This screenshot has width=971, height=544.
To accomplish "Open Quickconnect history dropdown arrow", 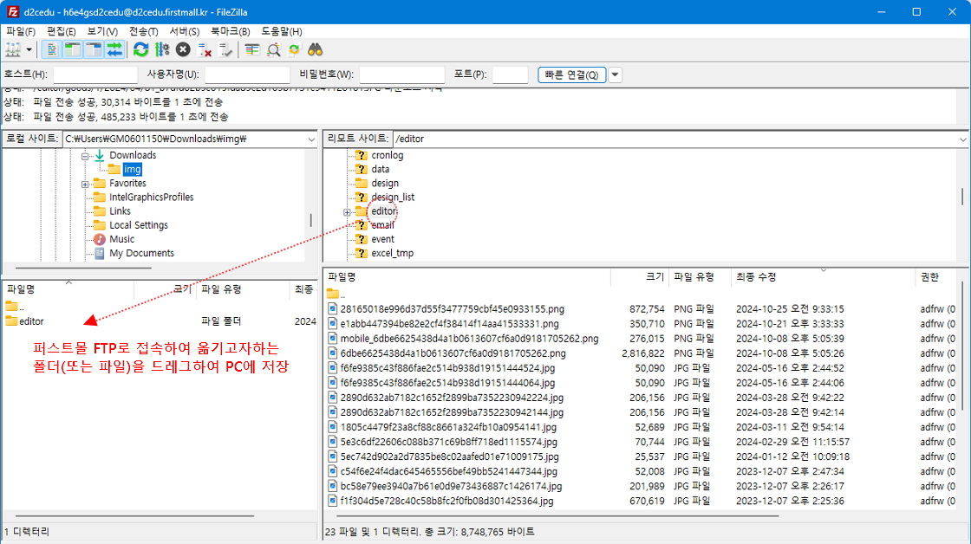I will pyautogui.click(x=615, y=75).
